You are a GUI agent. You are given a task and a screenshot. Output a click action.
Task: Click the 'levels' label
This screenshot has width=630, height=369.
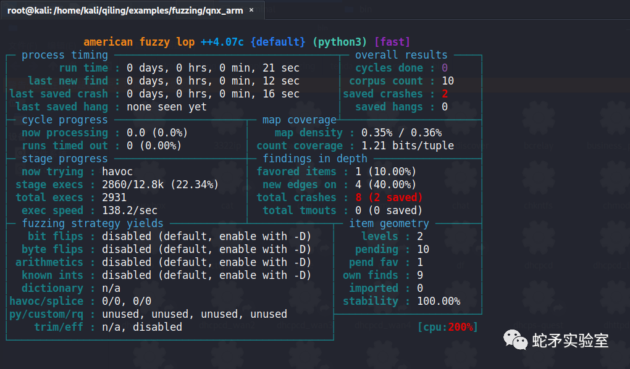380,236
